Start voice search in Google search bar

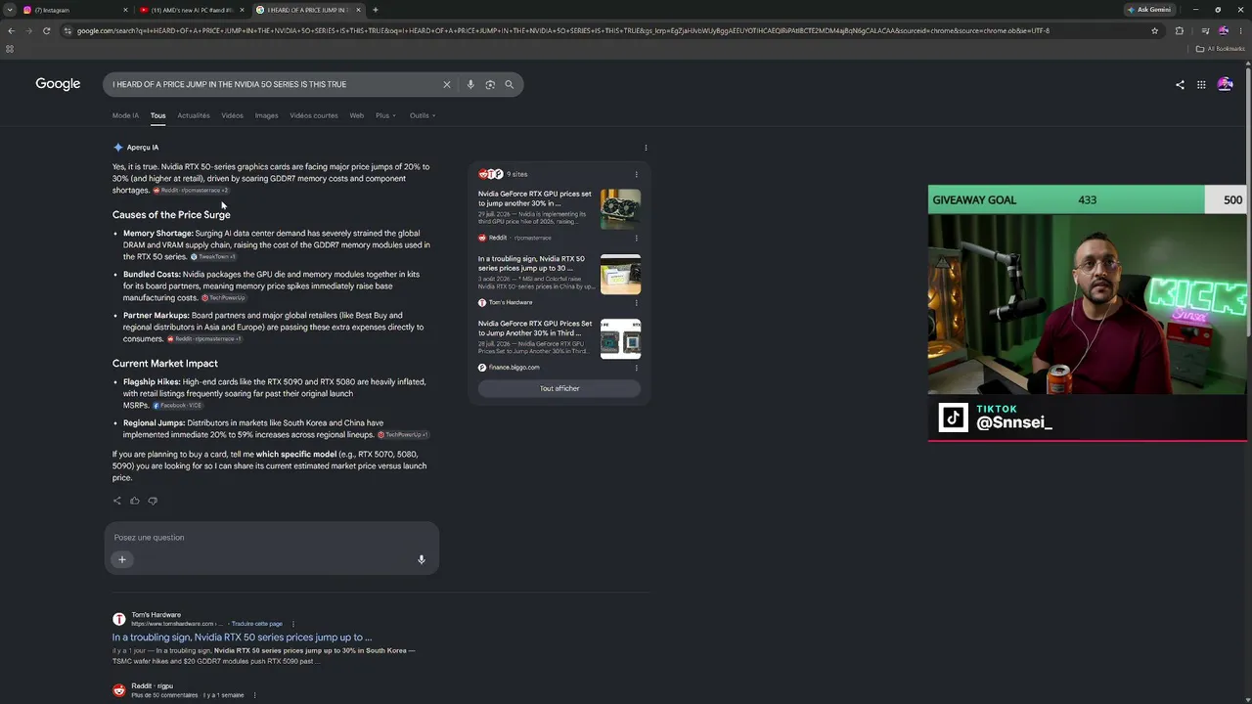coord(470,84)
